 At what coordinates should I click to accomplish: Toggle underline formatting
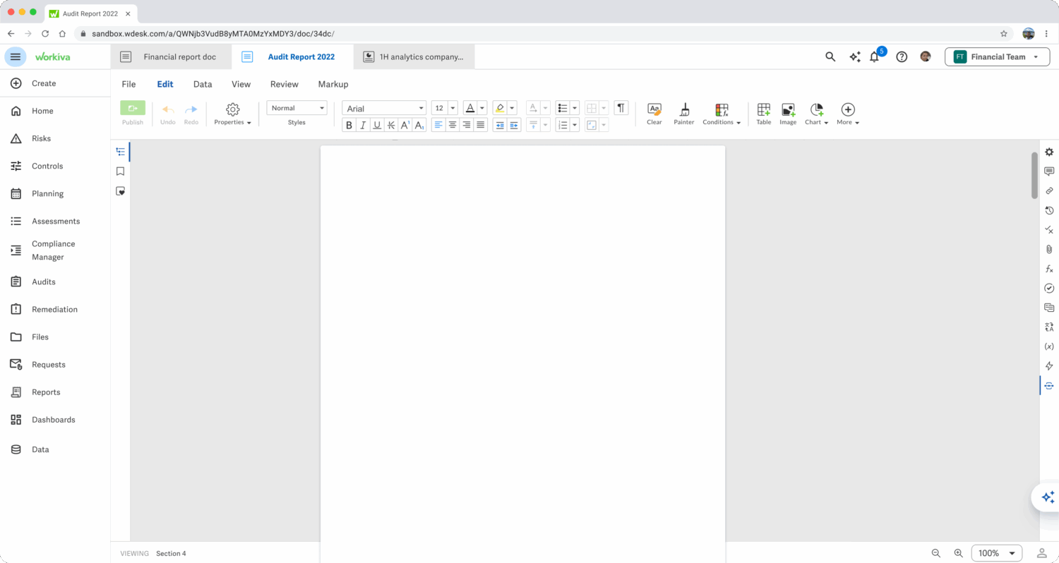click(377, 125)
